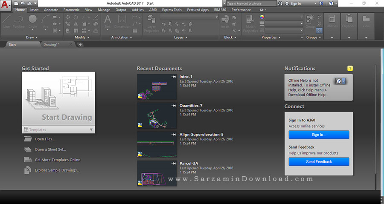Click the Send Feedback button

[319, 162]
